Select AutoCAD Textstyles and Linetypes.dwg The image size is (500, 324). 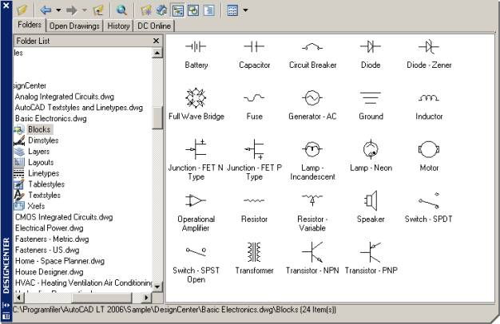(79, 108)
